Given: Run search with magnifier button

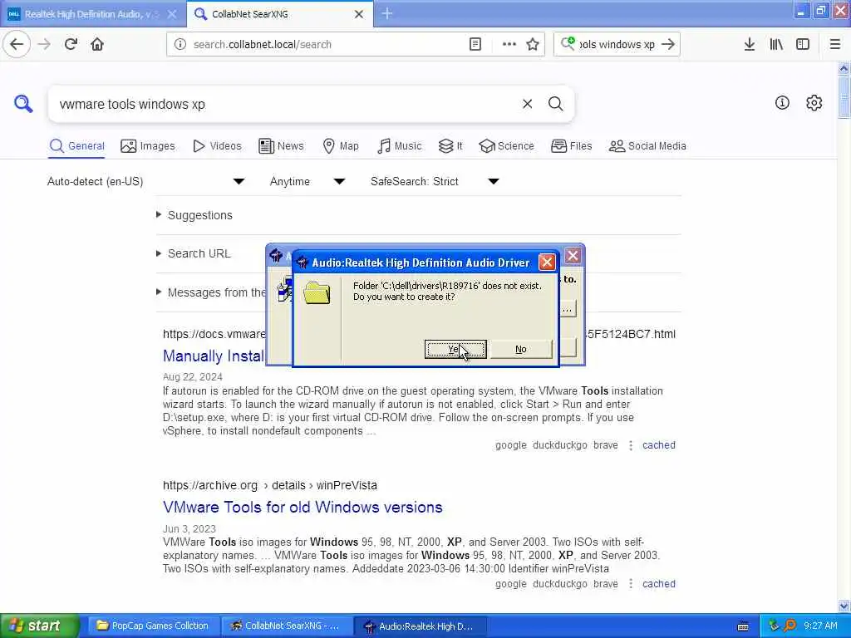Looking at the screenshot, I should click(556, 104).
